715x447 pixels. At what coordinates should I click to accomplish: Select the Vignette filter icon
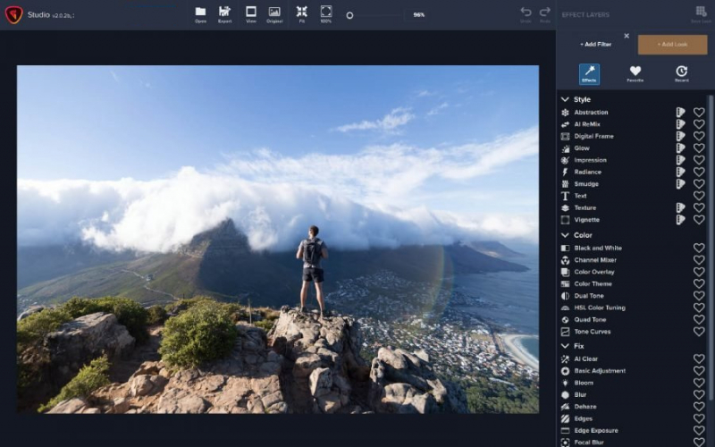pos(565,220)
